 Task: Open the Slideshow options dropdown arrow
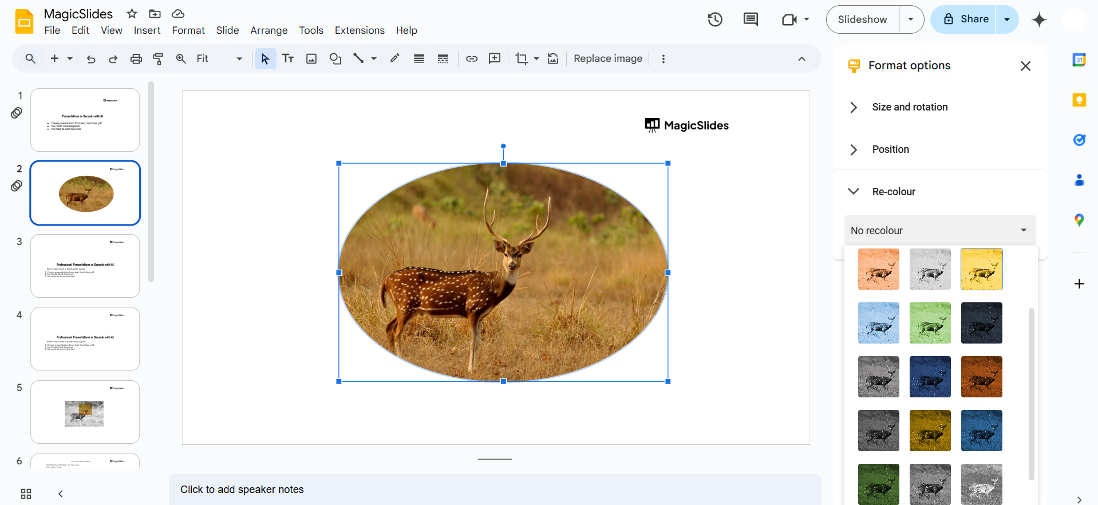[x=911, y=19]
